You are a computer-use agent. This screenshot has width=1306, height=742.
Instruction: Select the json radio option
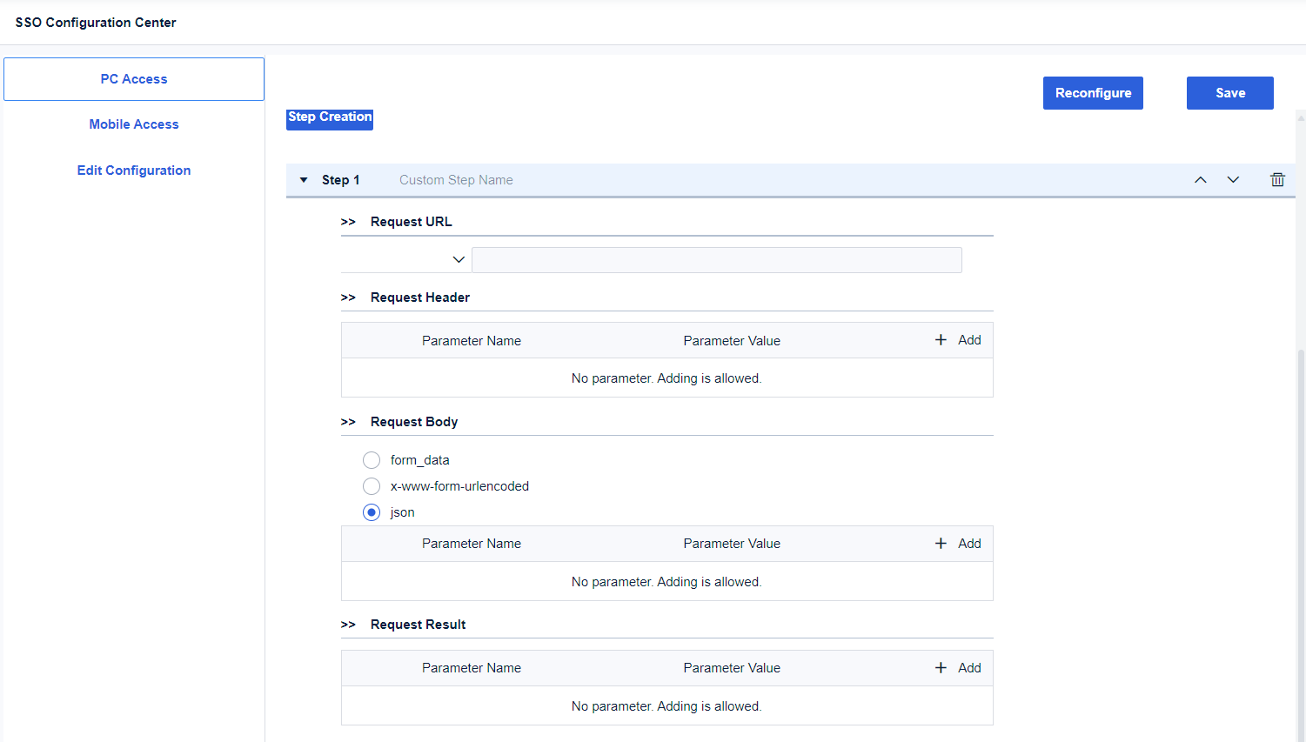(372, 512)
